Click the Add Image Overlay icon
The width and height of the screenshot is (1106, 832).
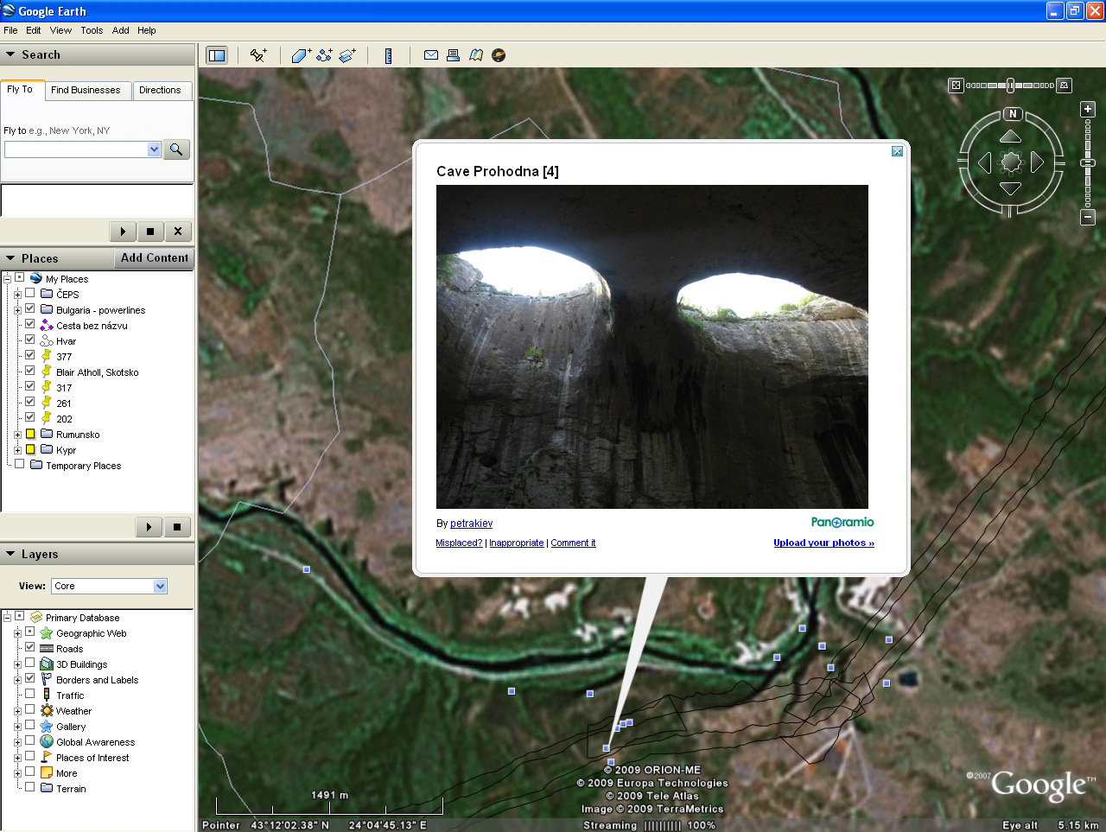point(347,55)
